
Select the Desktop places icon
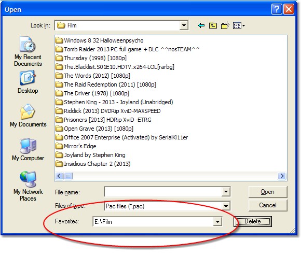(x=28, y=82)
